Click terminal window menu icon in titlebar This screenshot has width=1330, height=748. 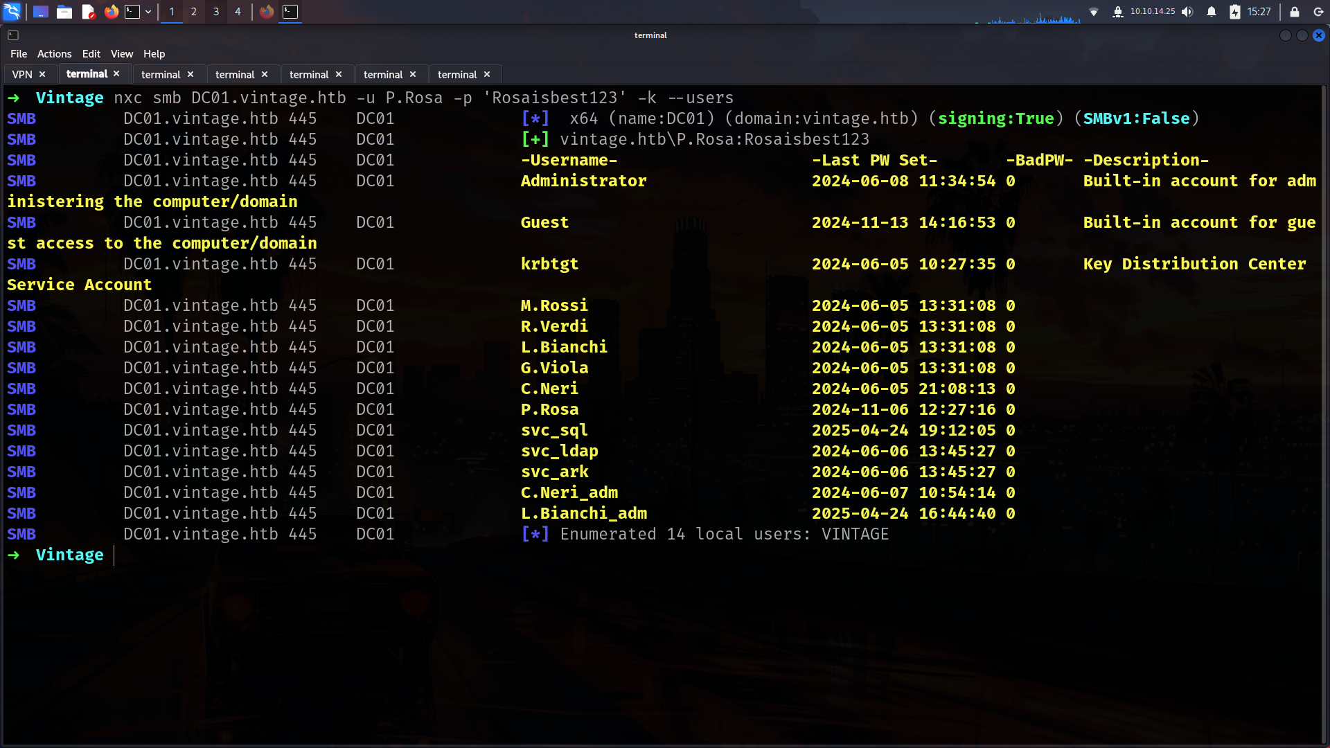click(x=13, y=35)
